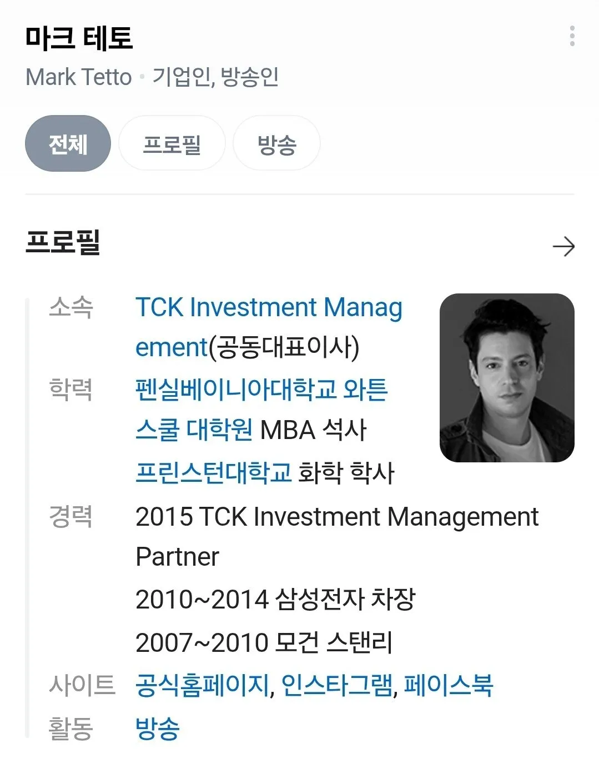599x763 pixels.
Task: Open the 인스타그램 link
Action: (x=336, y=685)
